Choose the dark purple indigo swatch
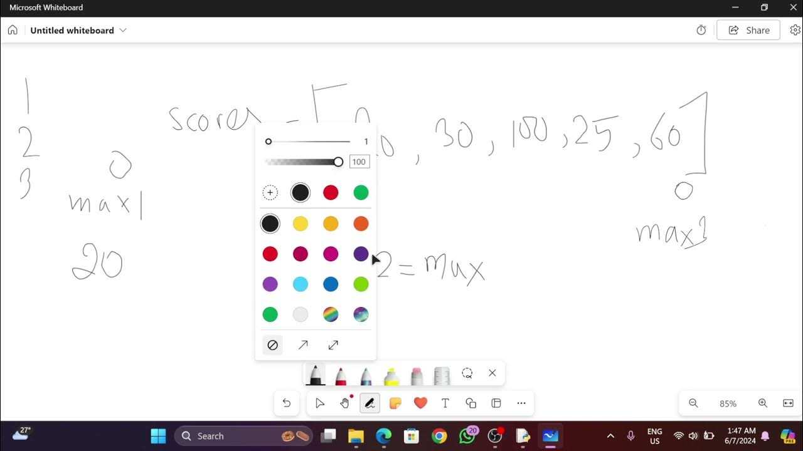The image size is (803, 451). coord(361,254)
